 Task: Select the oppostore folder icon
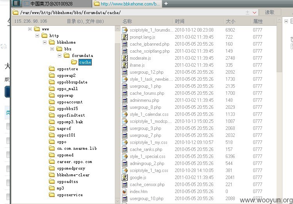52,69
